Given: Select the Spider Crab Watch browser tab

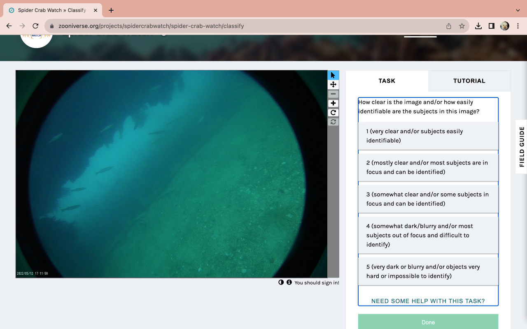Looking at the screenshot, I should pyautogui.click(x=54, y=10).
